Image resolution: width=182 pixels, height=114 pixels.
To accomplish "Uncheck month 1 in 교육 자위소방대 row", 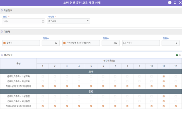I will pos(42,86).
